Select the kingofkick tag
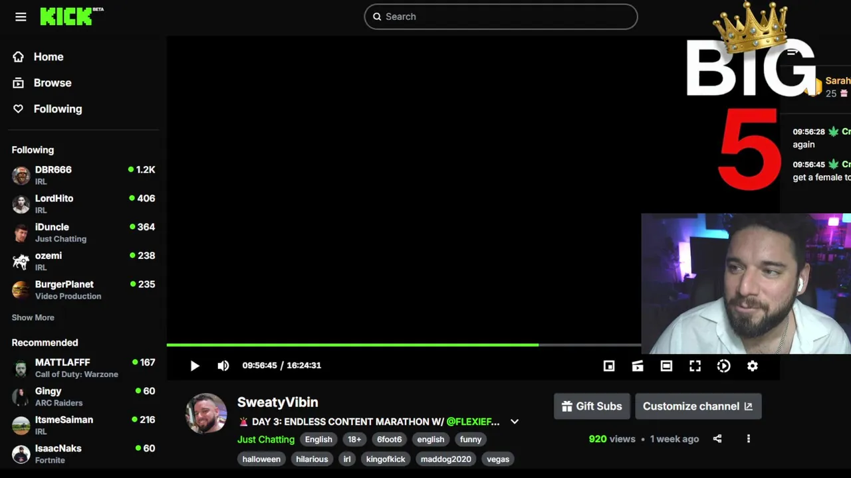The image size is (851, 478). 386,459
